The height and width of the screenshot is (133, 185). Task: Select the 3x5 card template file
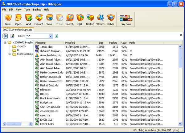[x=106, y=51]
